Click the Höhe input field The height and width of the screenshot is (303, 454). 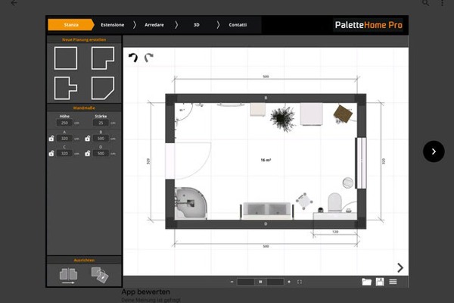pyautogui.click(x=64, y=123)
